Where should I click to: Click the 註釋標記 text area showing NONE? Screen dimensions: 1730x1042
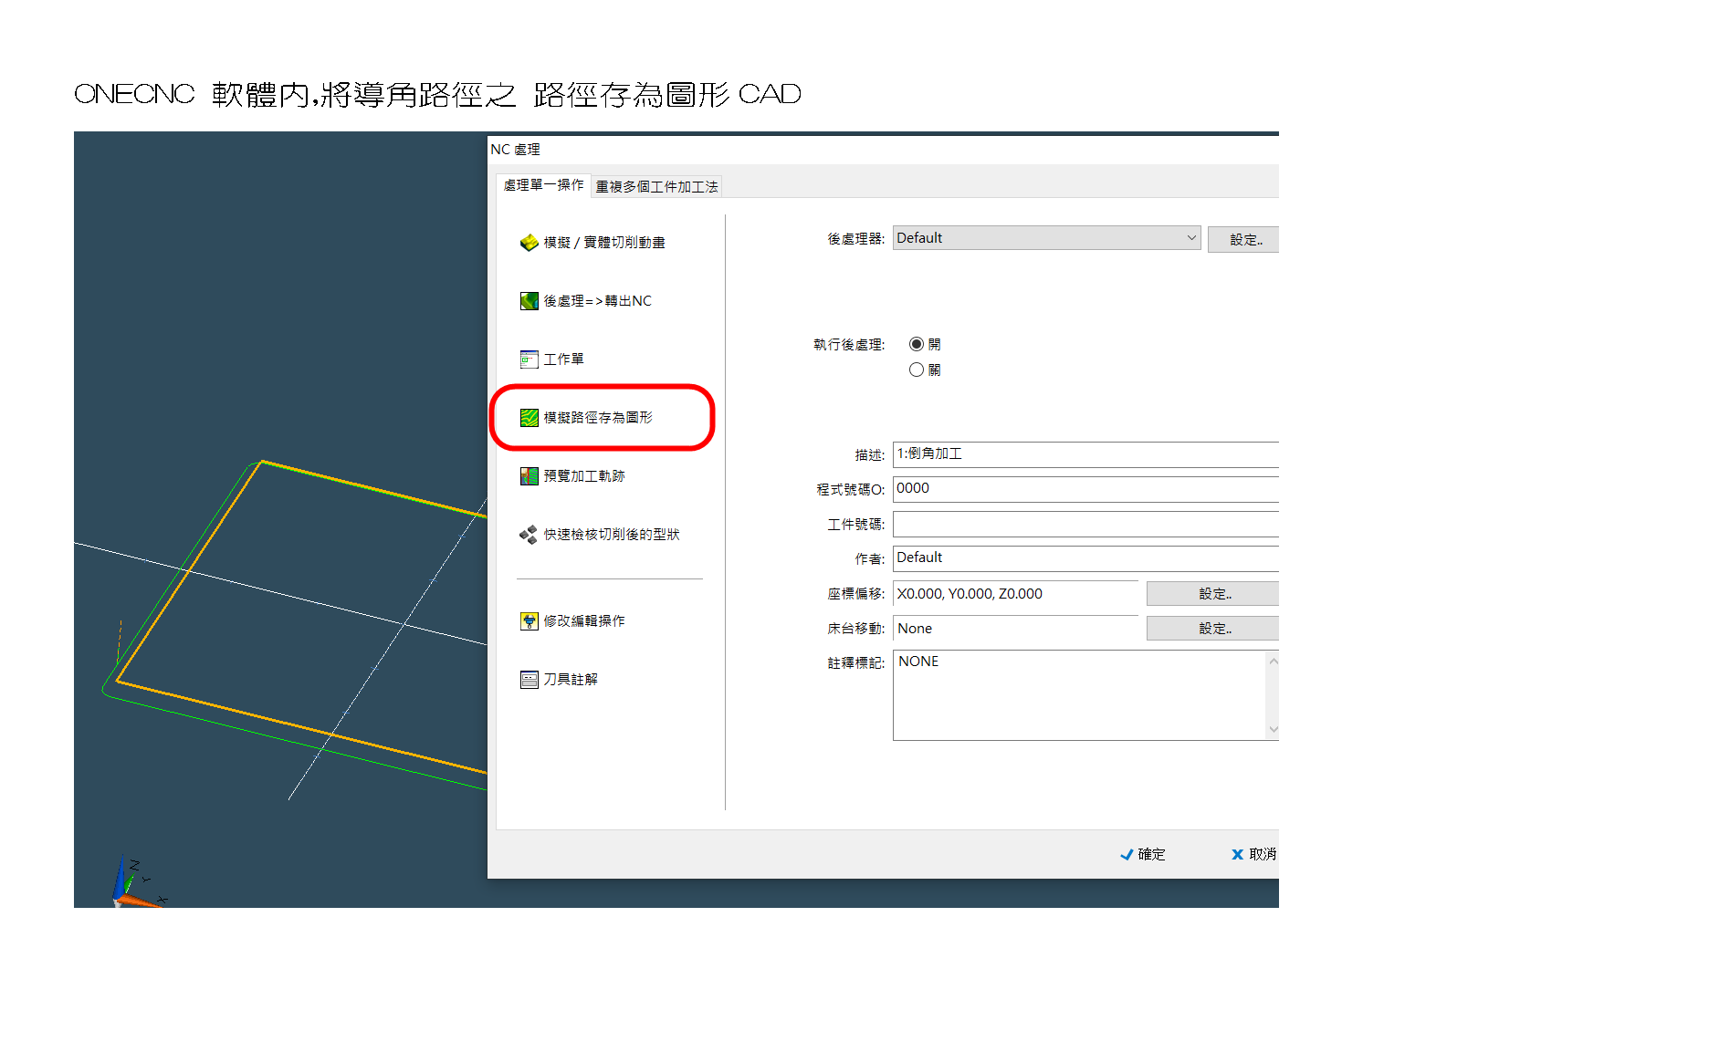[1079, 694]
